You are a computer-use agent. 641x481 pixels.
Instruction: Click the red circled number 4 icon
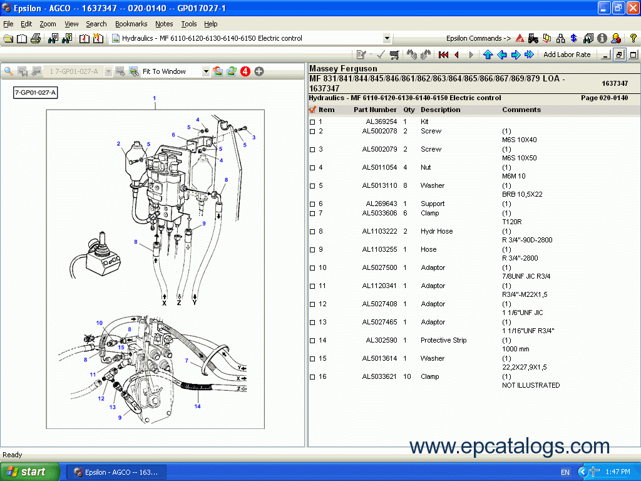click(245, 71)
